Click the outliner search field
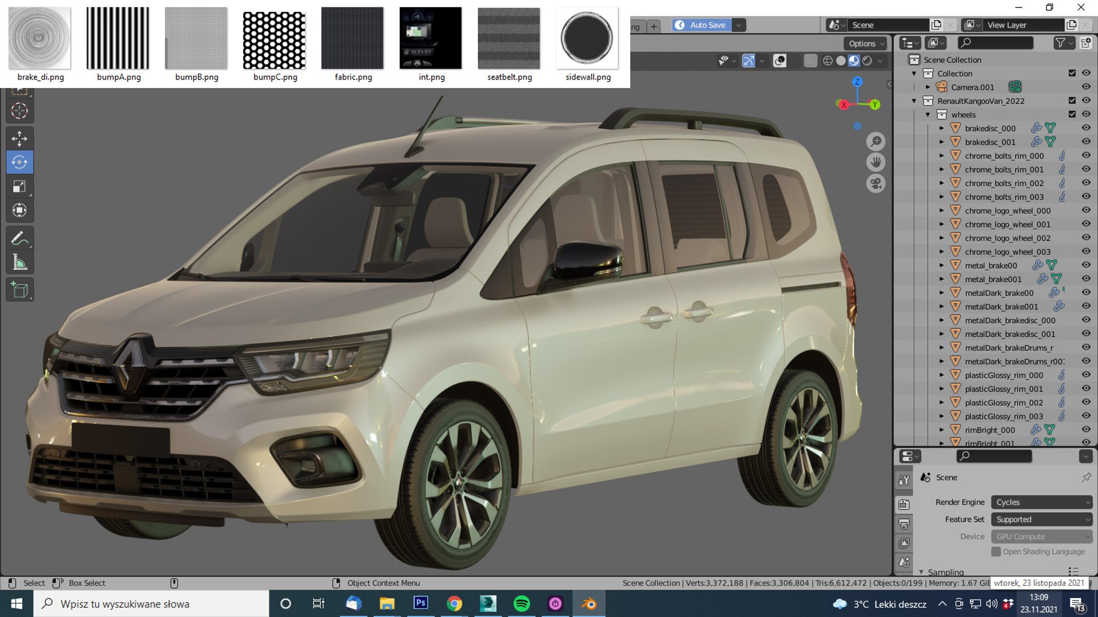This screenshot has width=1098, height=617. coord(995,43)
